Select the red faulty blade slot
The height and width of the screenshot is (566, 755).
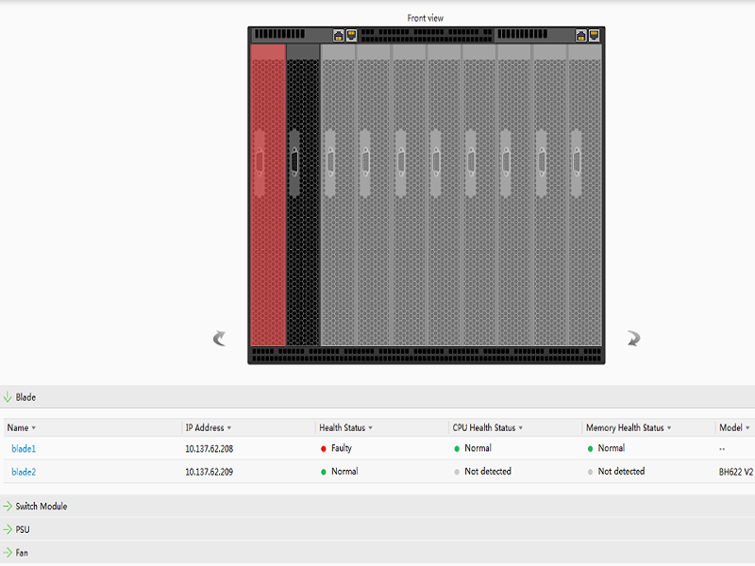coord(268,195)
